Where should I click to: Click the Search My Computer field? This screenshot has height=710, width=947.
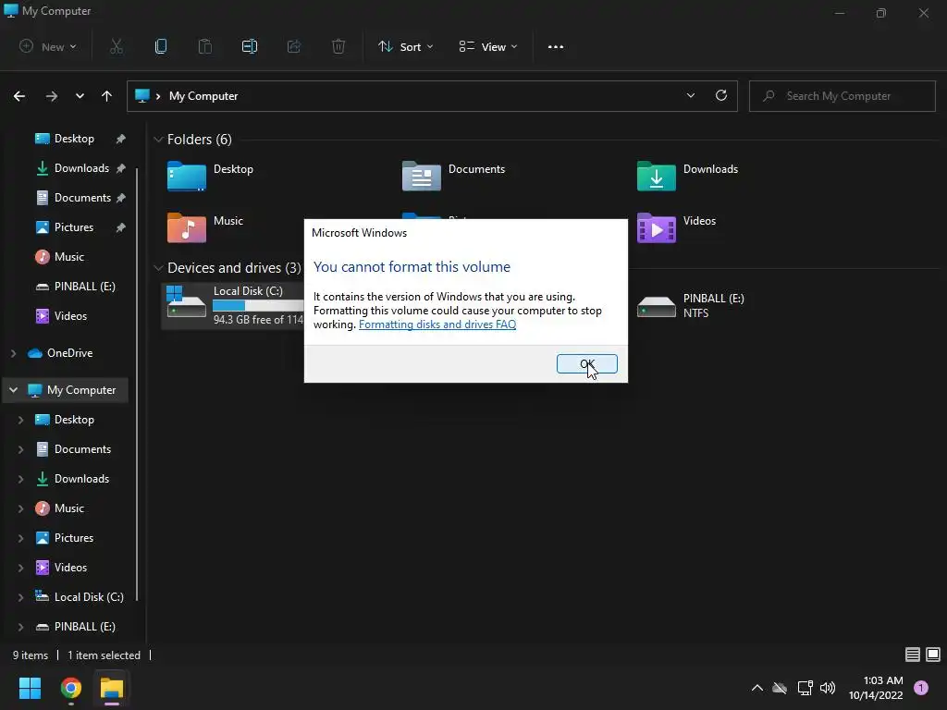pyautogui.click(x=842, y=96)
